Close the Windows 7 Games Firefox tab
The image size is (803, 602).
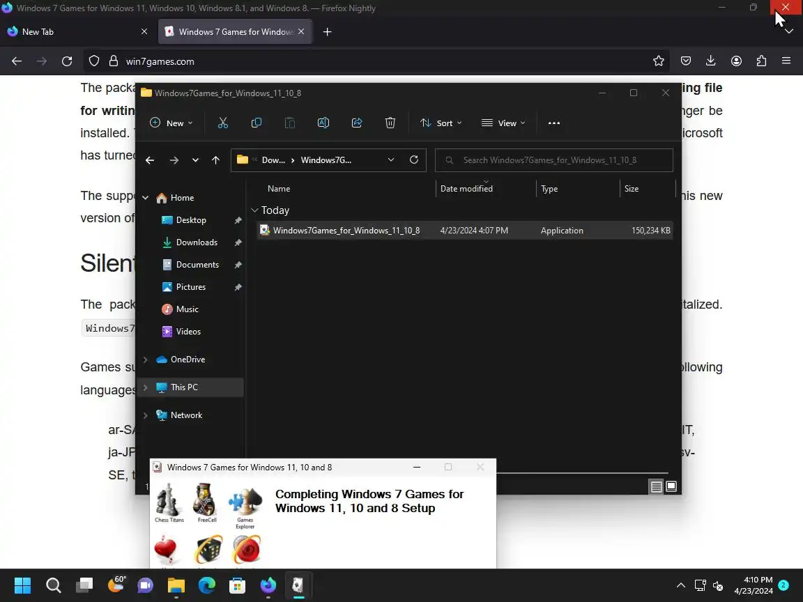coord(301,32)
